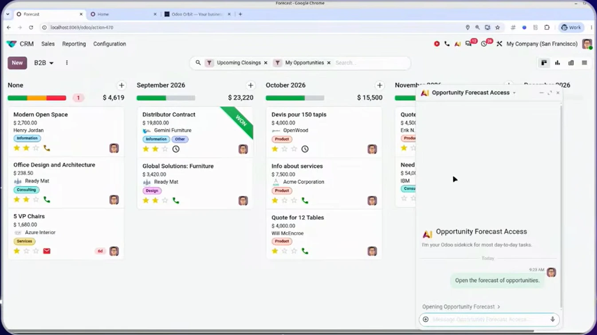Expand the Opportunity Forecast Access chat title dropdown
This screenshot has height=335, width=597.
515,93
